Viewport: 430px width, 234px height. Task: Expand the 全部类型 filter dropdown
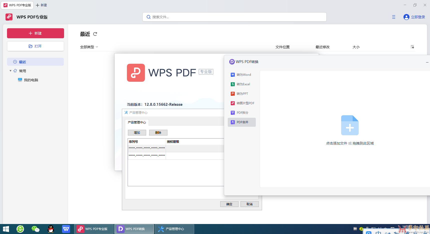point(89,47)
